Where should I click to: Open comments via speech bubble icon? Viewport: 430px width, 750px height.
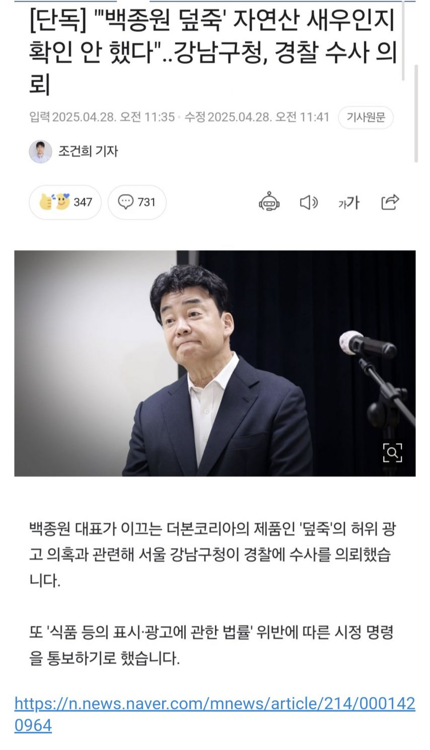click(x=125, y=202)
